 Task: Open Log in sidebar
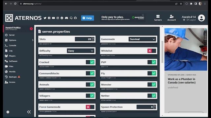(9, 51)
